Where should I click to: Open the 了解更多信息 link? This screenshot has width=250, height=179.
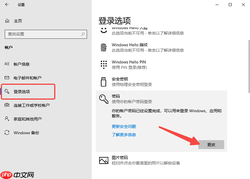124,135
